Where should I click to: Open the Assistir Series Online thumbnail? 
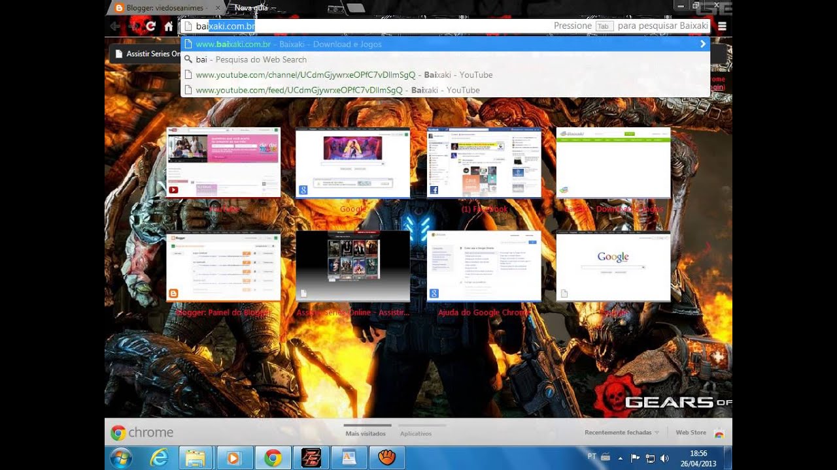pos(352,266)
